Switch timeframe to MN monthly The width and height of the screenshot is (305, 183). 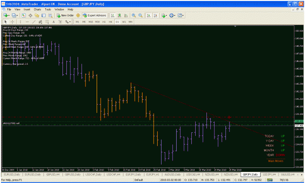pos(130,22)
